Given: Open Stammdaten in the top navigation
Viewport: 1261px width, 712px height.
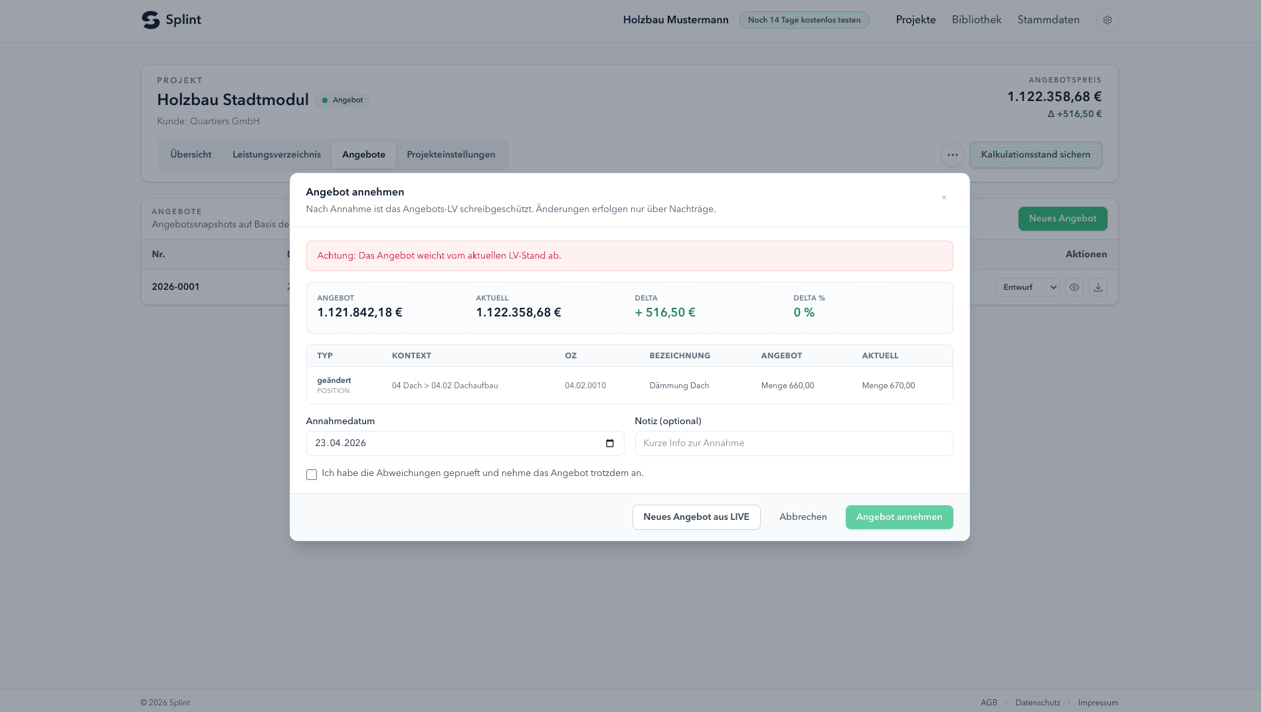Looking at the screenshot, I should pyautogui.click(x=1048, y=20).
